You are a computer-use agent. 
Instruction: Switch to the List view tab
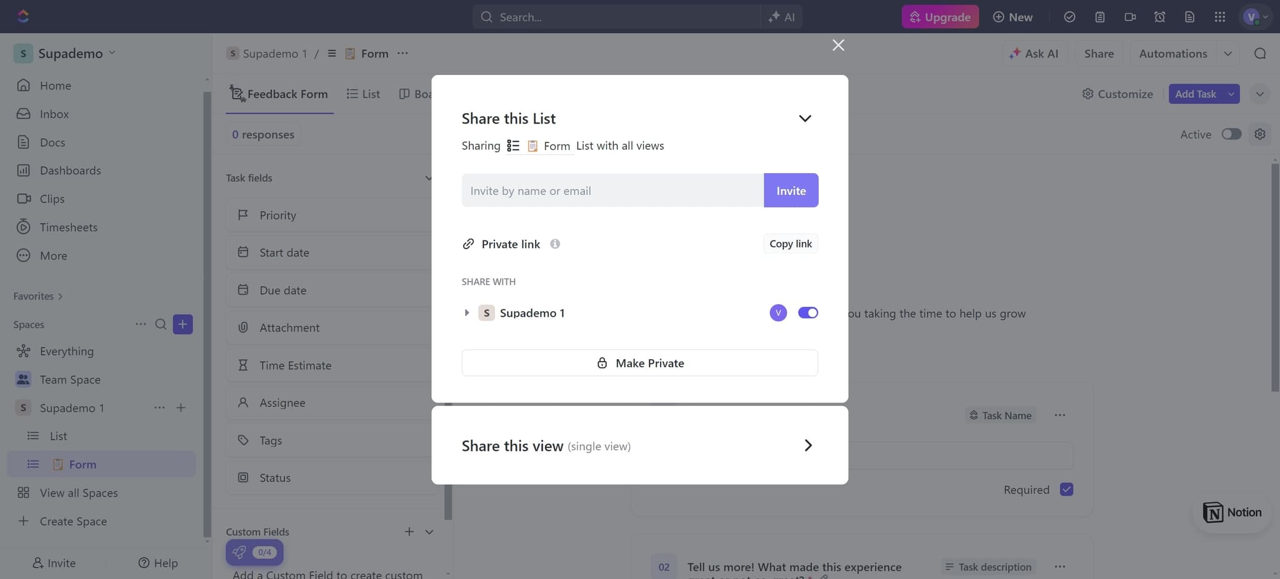[x=362, y=94]
